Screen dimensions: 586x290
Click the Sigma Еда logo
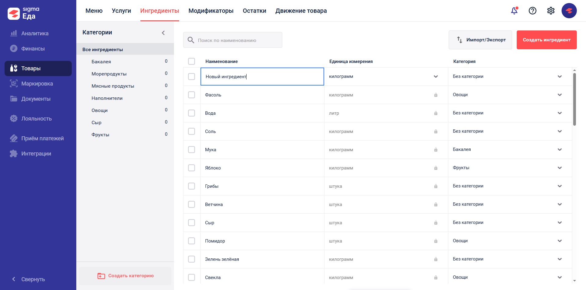tap(24, 13)
